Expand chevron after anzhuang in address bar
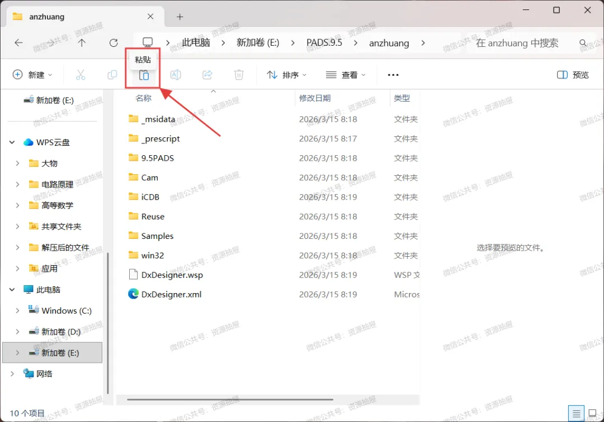This screenshot has height=422, width=604. 423,42
